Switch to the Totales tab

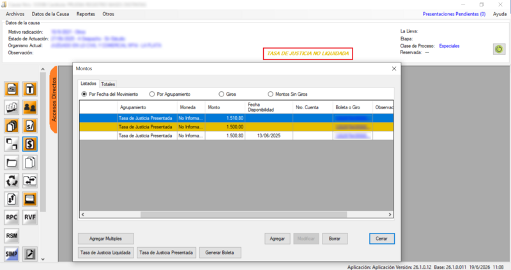pyautogui.click(x=108, y=84)
